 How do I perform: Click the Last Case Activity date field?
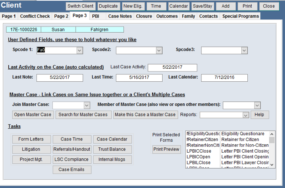point(172,67)
